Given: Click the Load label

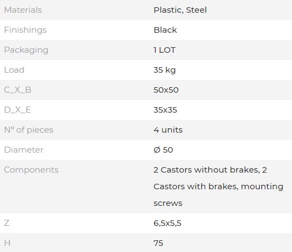Looking at the screenshot, I should click(x=14, y=70).
